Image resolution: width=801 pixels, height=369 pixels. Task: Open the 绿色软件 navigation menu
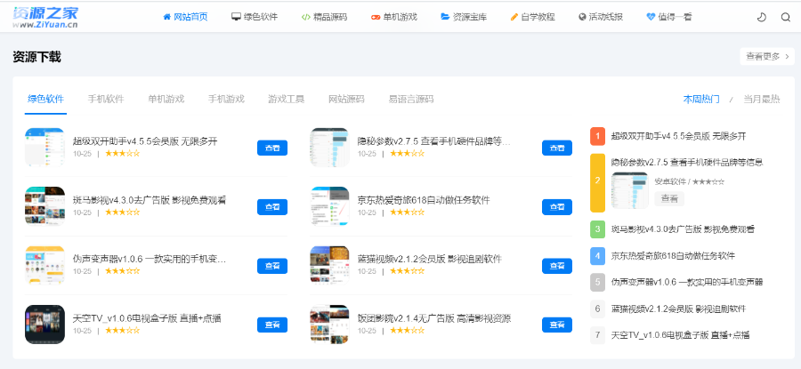point(255,17)
